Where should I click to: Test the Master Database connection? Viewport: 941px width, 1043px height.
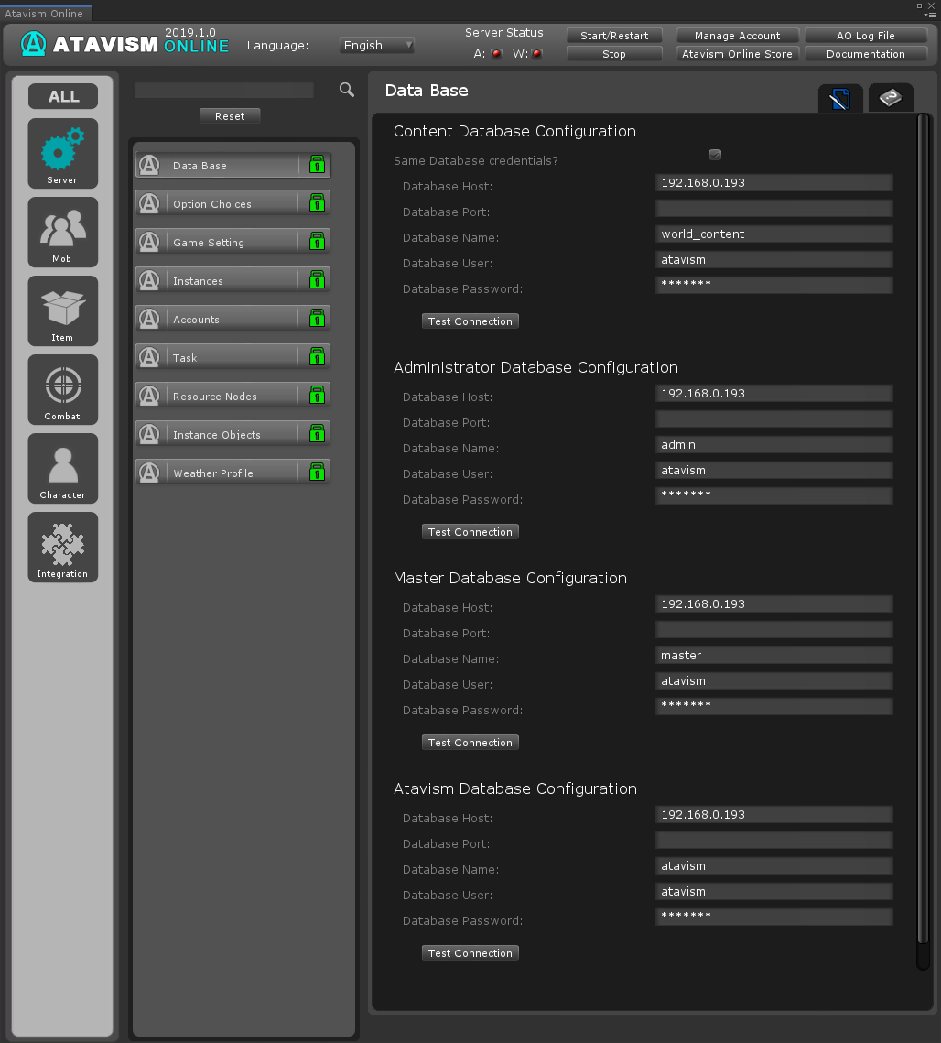pyautogui.click(x=470, y=743)
